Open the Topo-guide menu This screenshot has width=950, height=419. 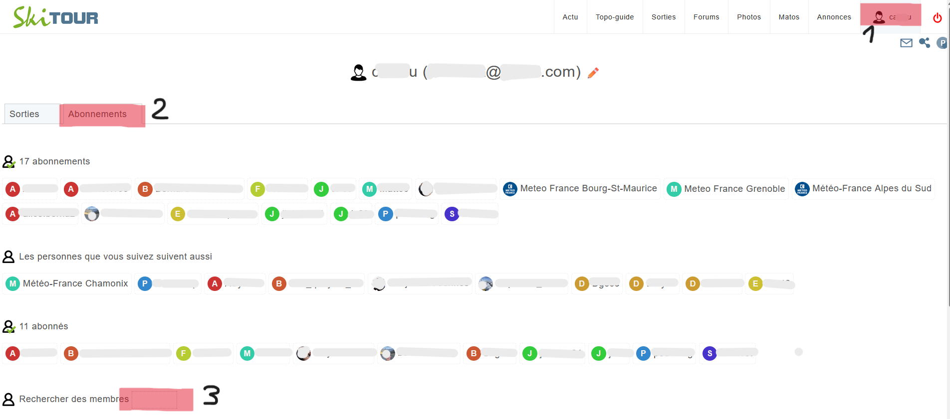(615, 17)
